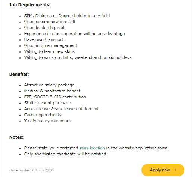The width and height of the screenshot is (193, 177).
Task: Open the store location link
Action: pos(92,148)
